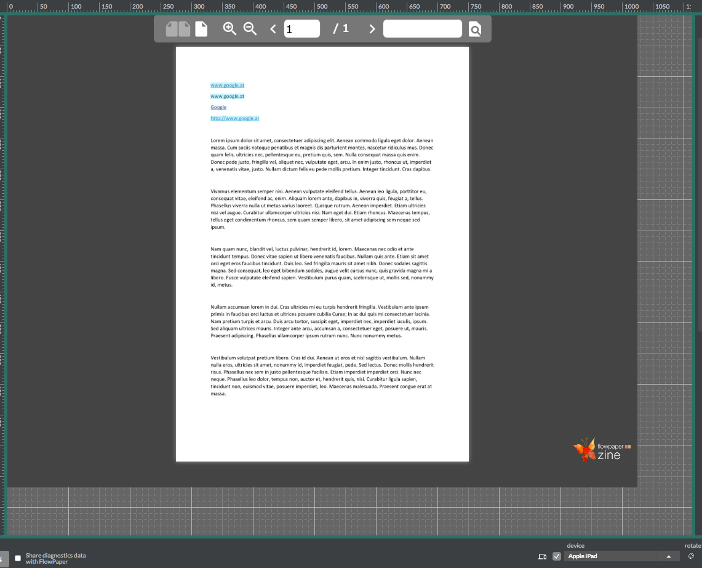The height and width of the screenshot is (568, 702).
Task: Switch to single page view
Action: click(x=201, y=29)
